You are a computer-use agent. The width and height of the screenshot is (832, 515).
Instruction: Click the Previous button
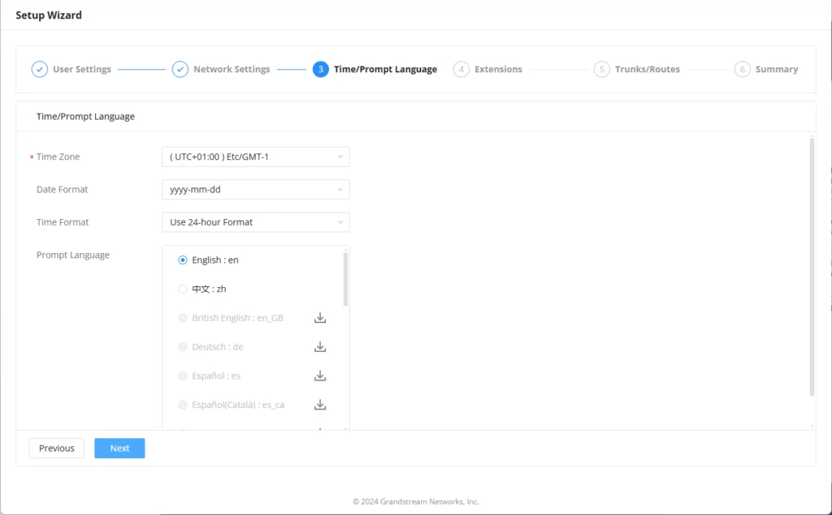coord(57,448)
